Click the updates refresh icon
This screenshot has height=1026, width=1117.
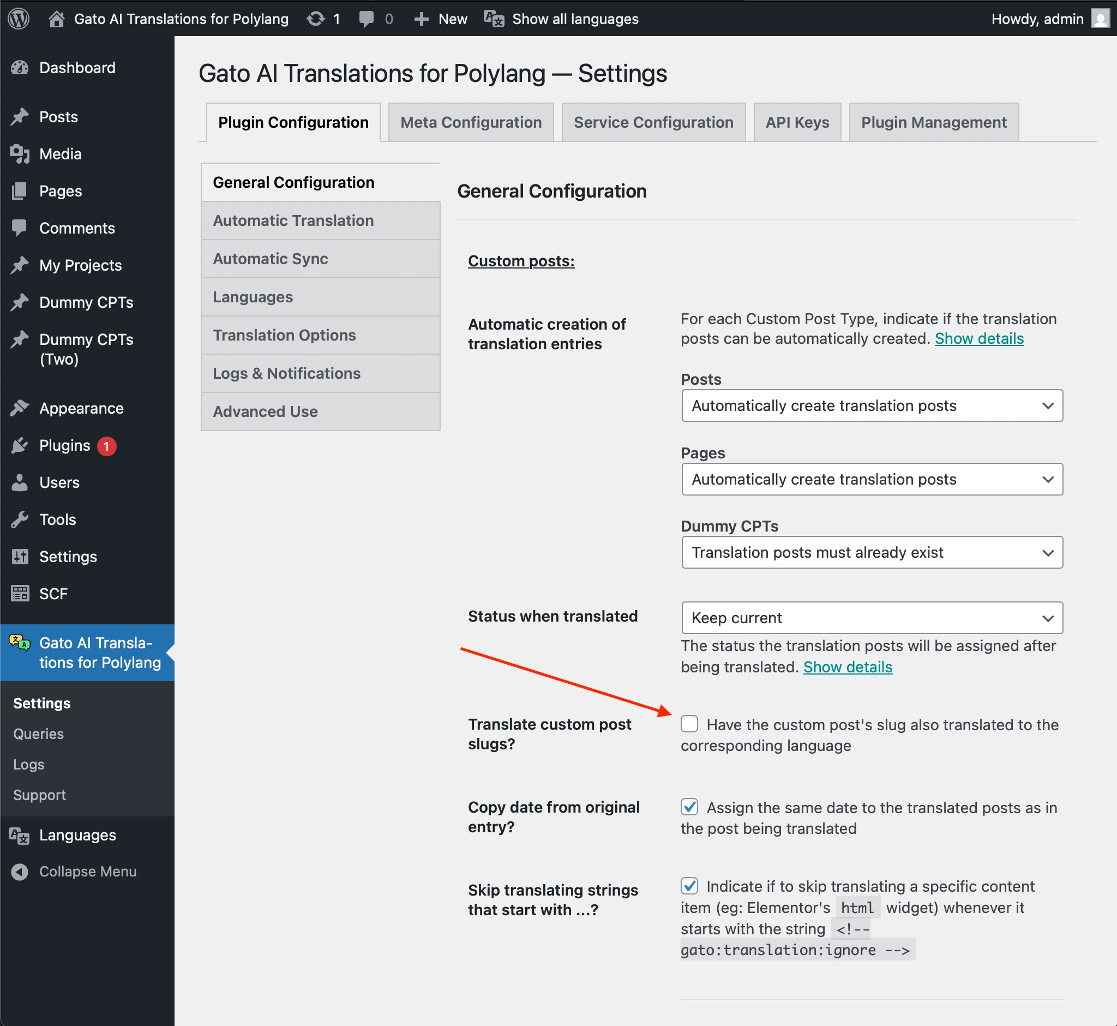point(315,19)
